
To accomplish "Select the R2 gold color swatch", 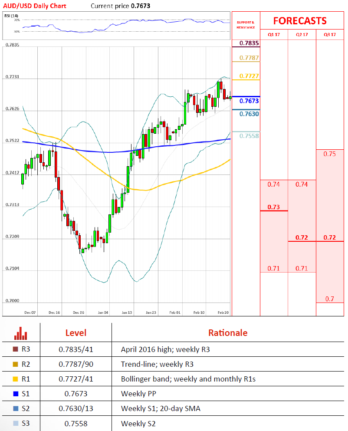I will [15, 364].
